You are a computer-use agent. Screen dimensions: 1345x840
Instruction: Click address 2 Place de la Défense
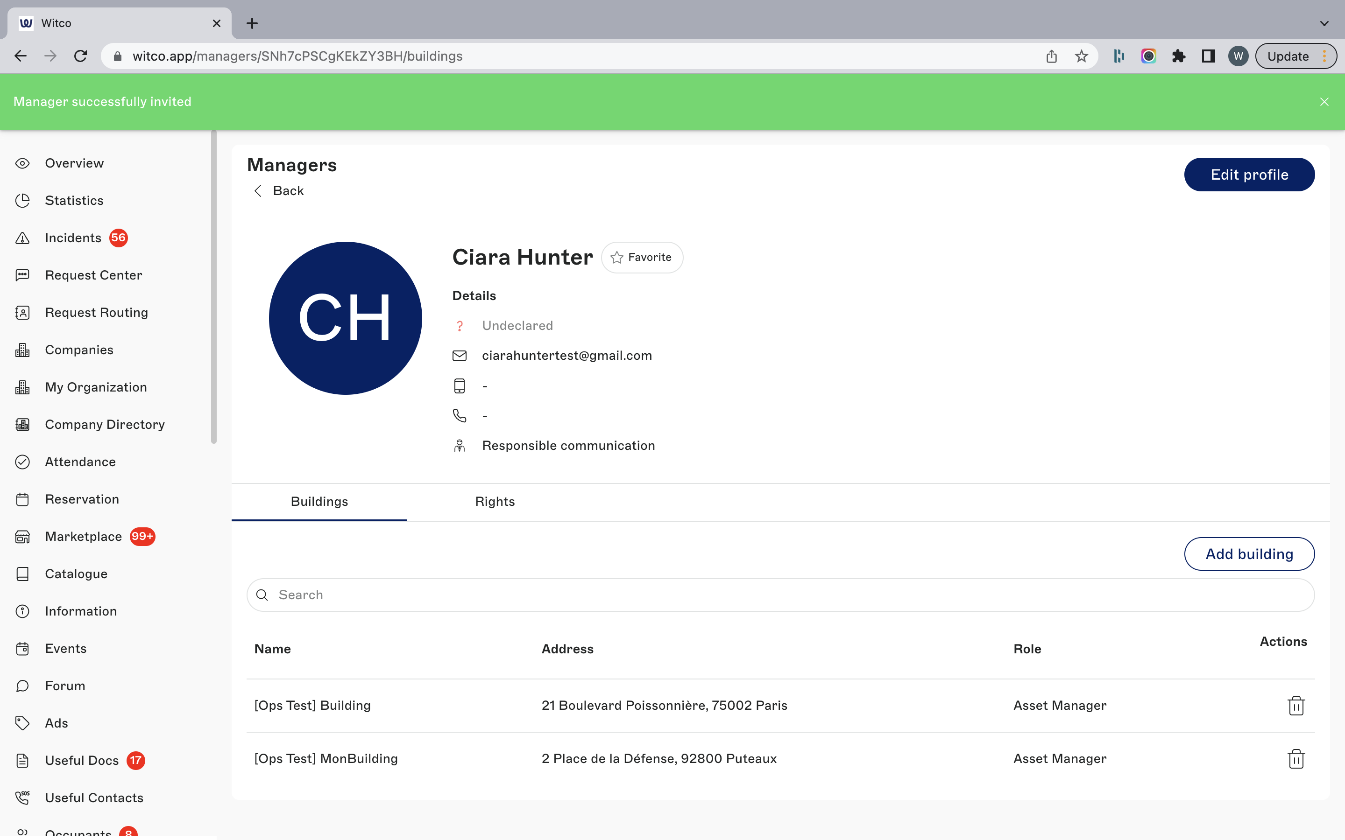click(659, 759)
